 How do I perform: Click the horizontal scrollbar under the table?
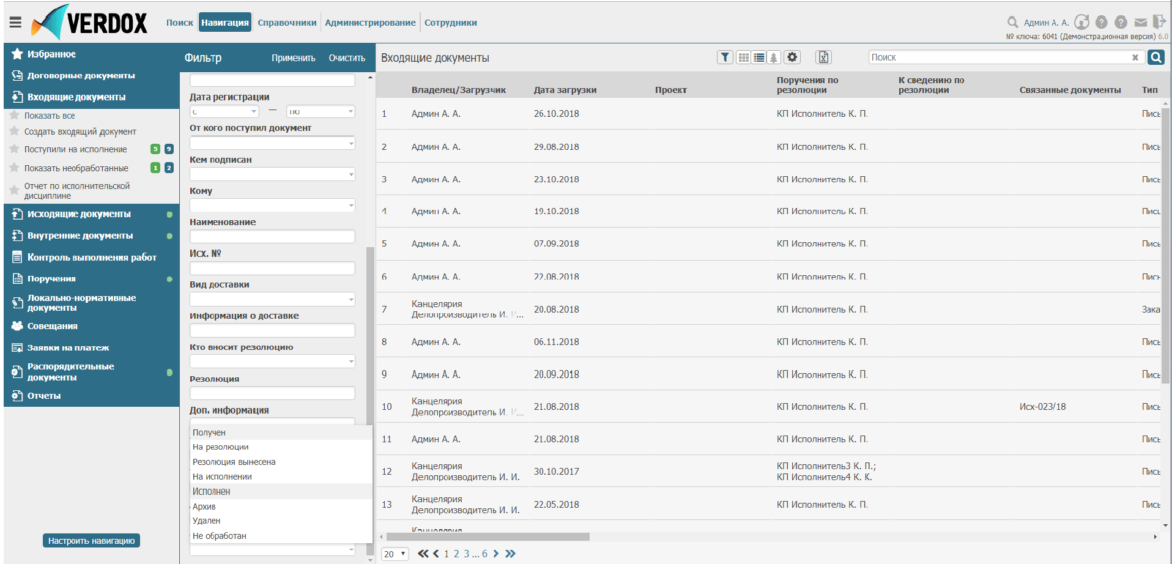(x=488, y=537)
